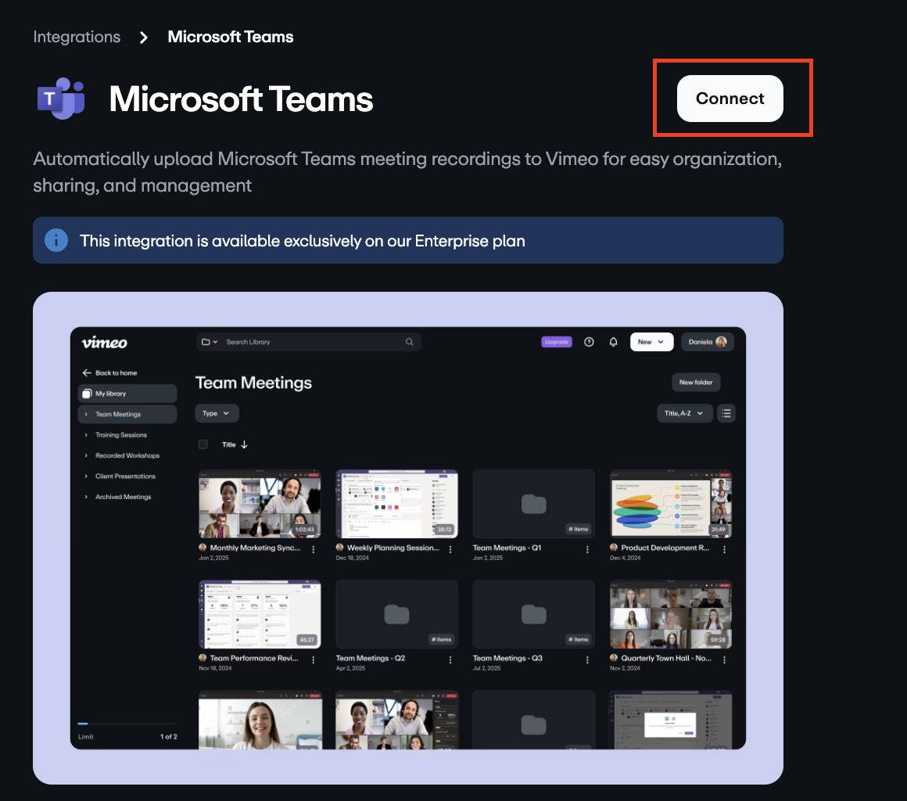The width and height of the screenshot is (907, 801).
Task: Open the Type filter dropdown
Action: click(217, 413)
